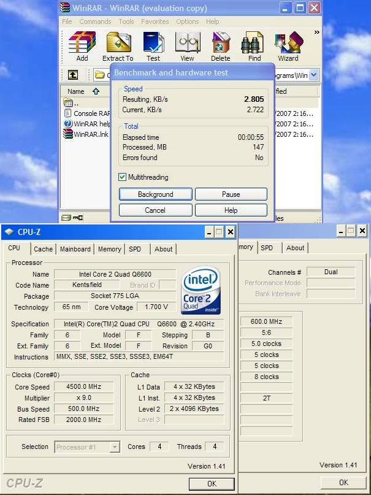This screenshot has height=495, width=371.
Task: Open the Favorites menu
Action: coord(155,21)
